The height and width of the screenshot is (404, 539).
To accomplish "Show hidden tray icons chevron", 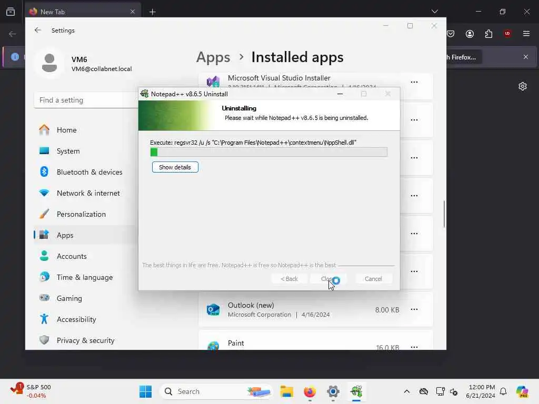I will click(407, 391).
